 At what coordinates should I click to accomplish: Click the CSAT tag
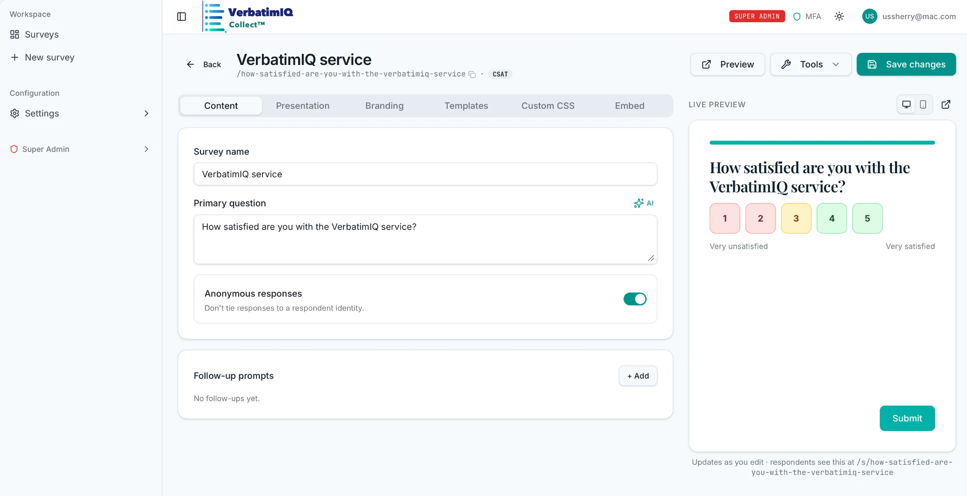point(500,75)
